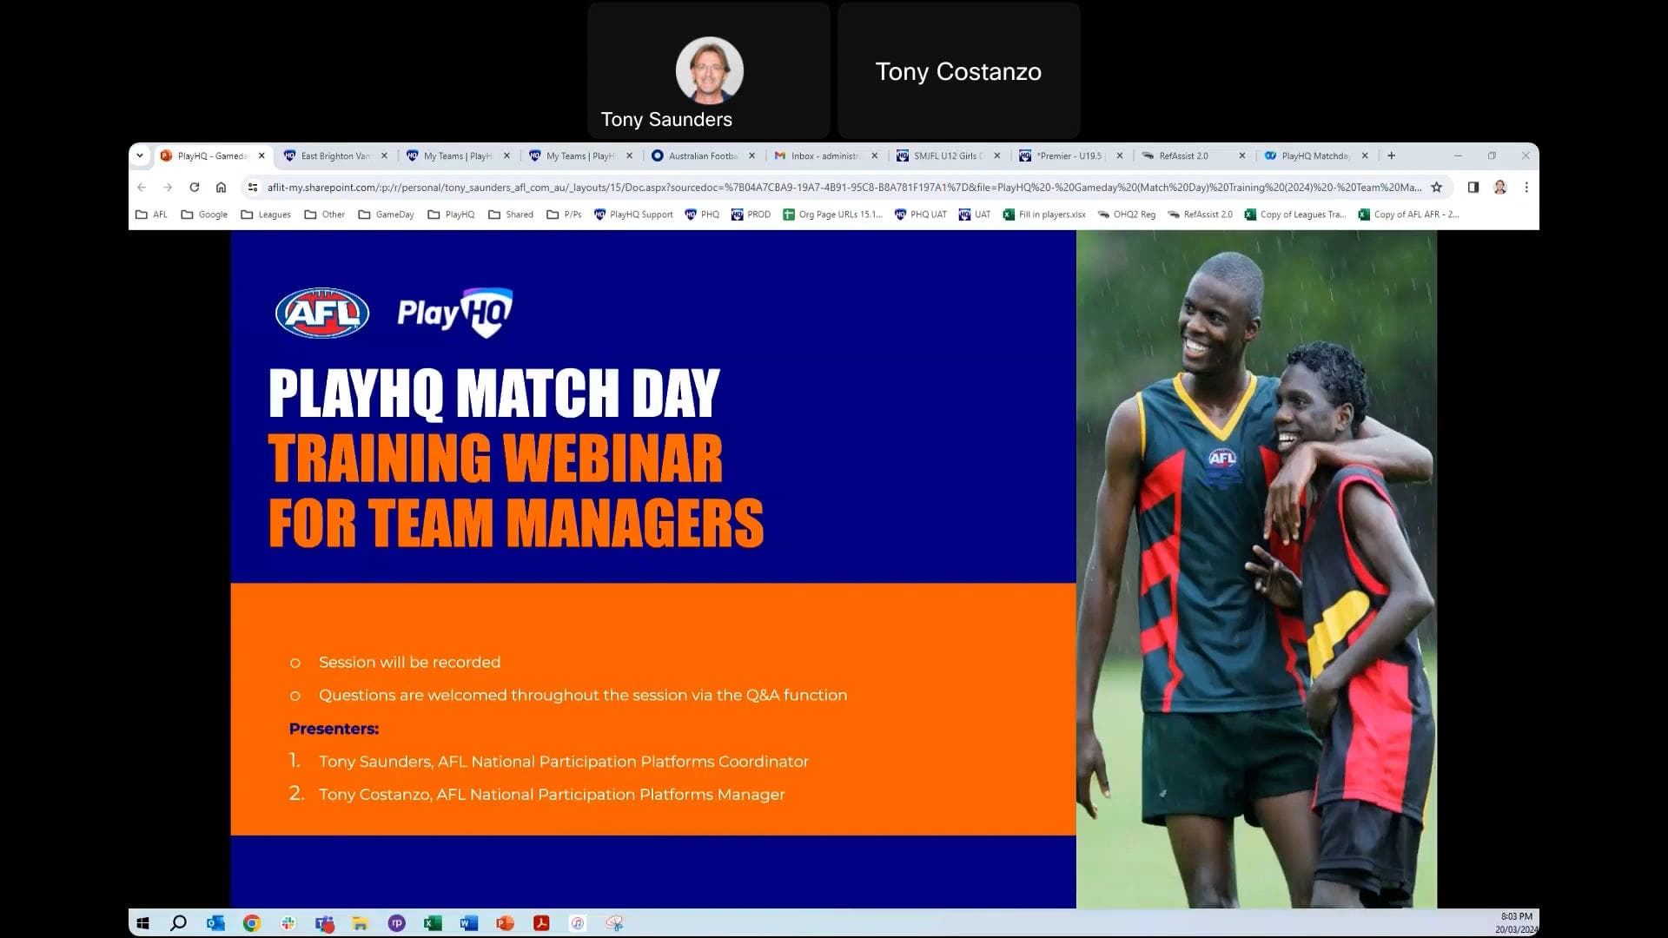Bookmark this page with star icon
This screenshot has width=1668, height=938.
coord(1436,187)
